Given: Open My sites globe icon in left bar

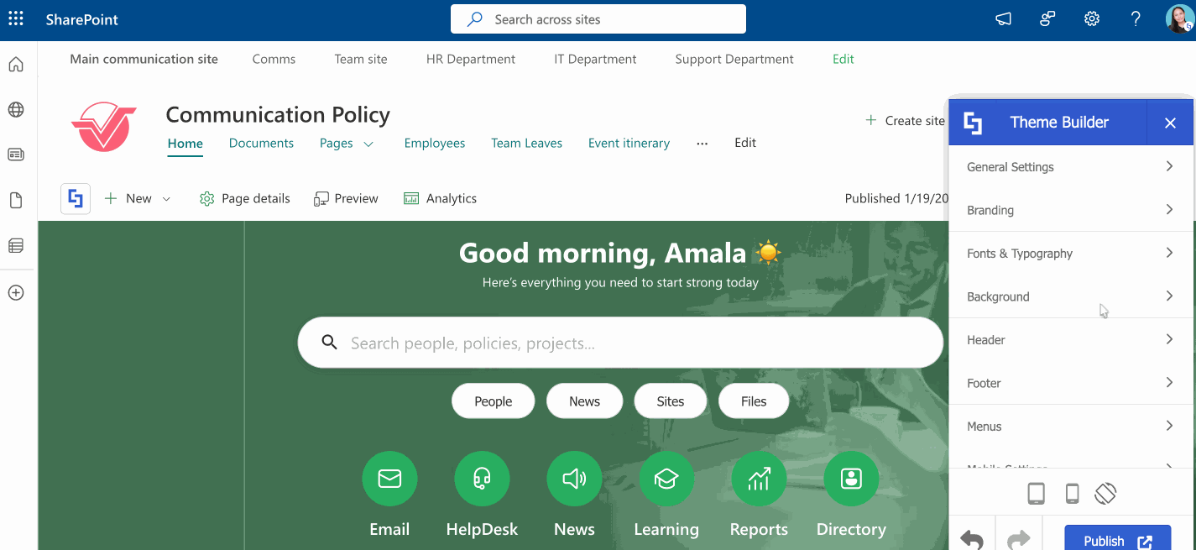Looking at the screenshot, I should (x=16, y=110).
